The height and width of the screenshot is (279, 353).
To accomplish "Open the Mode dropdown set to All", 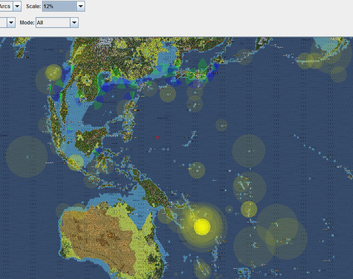I will (74, 23).
